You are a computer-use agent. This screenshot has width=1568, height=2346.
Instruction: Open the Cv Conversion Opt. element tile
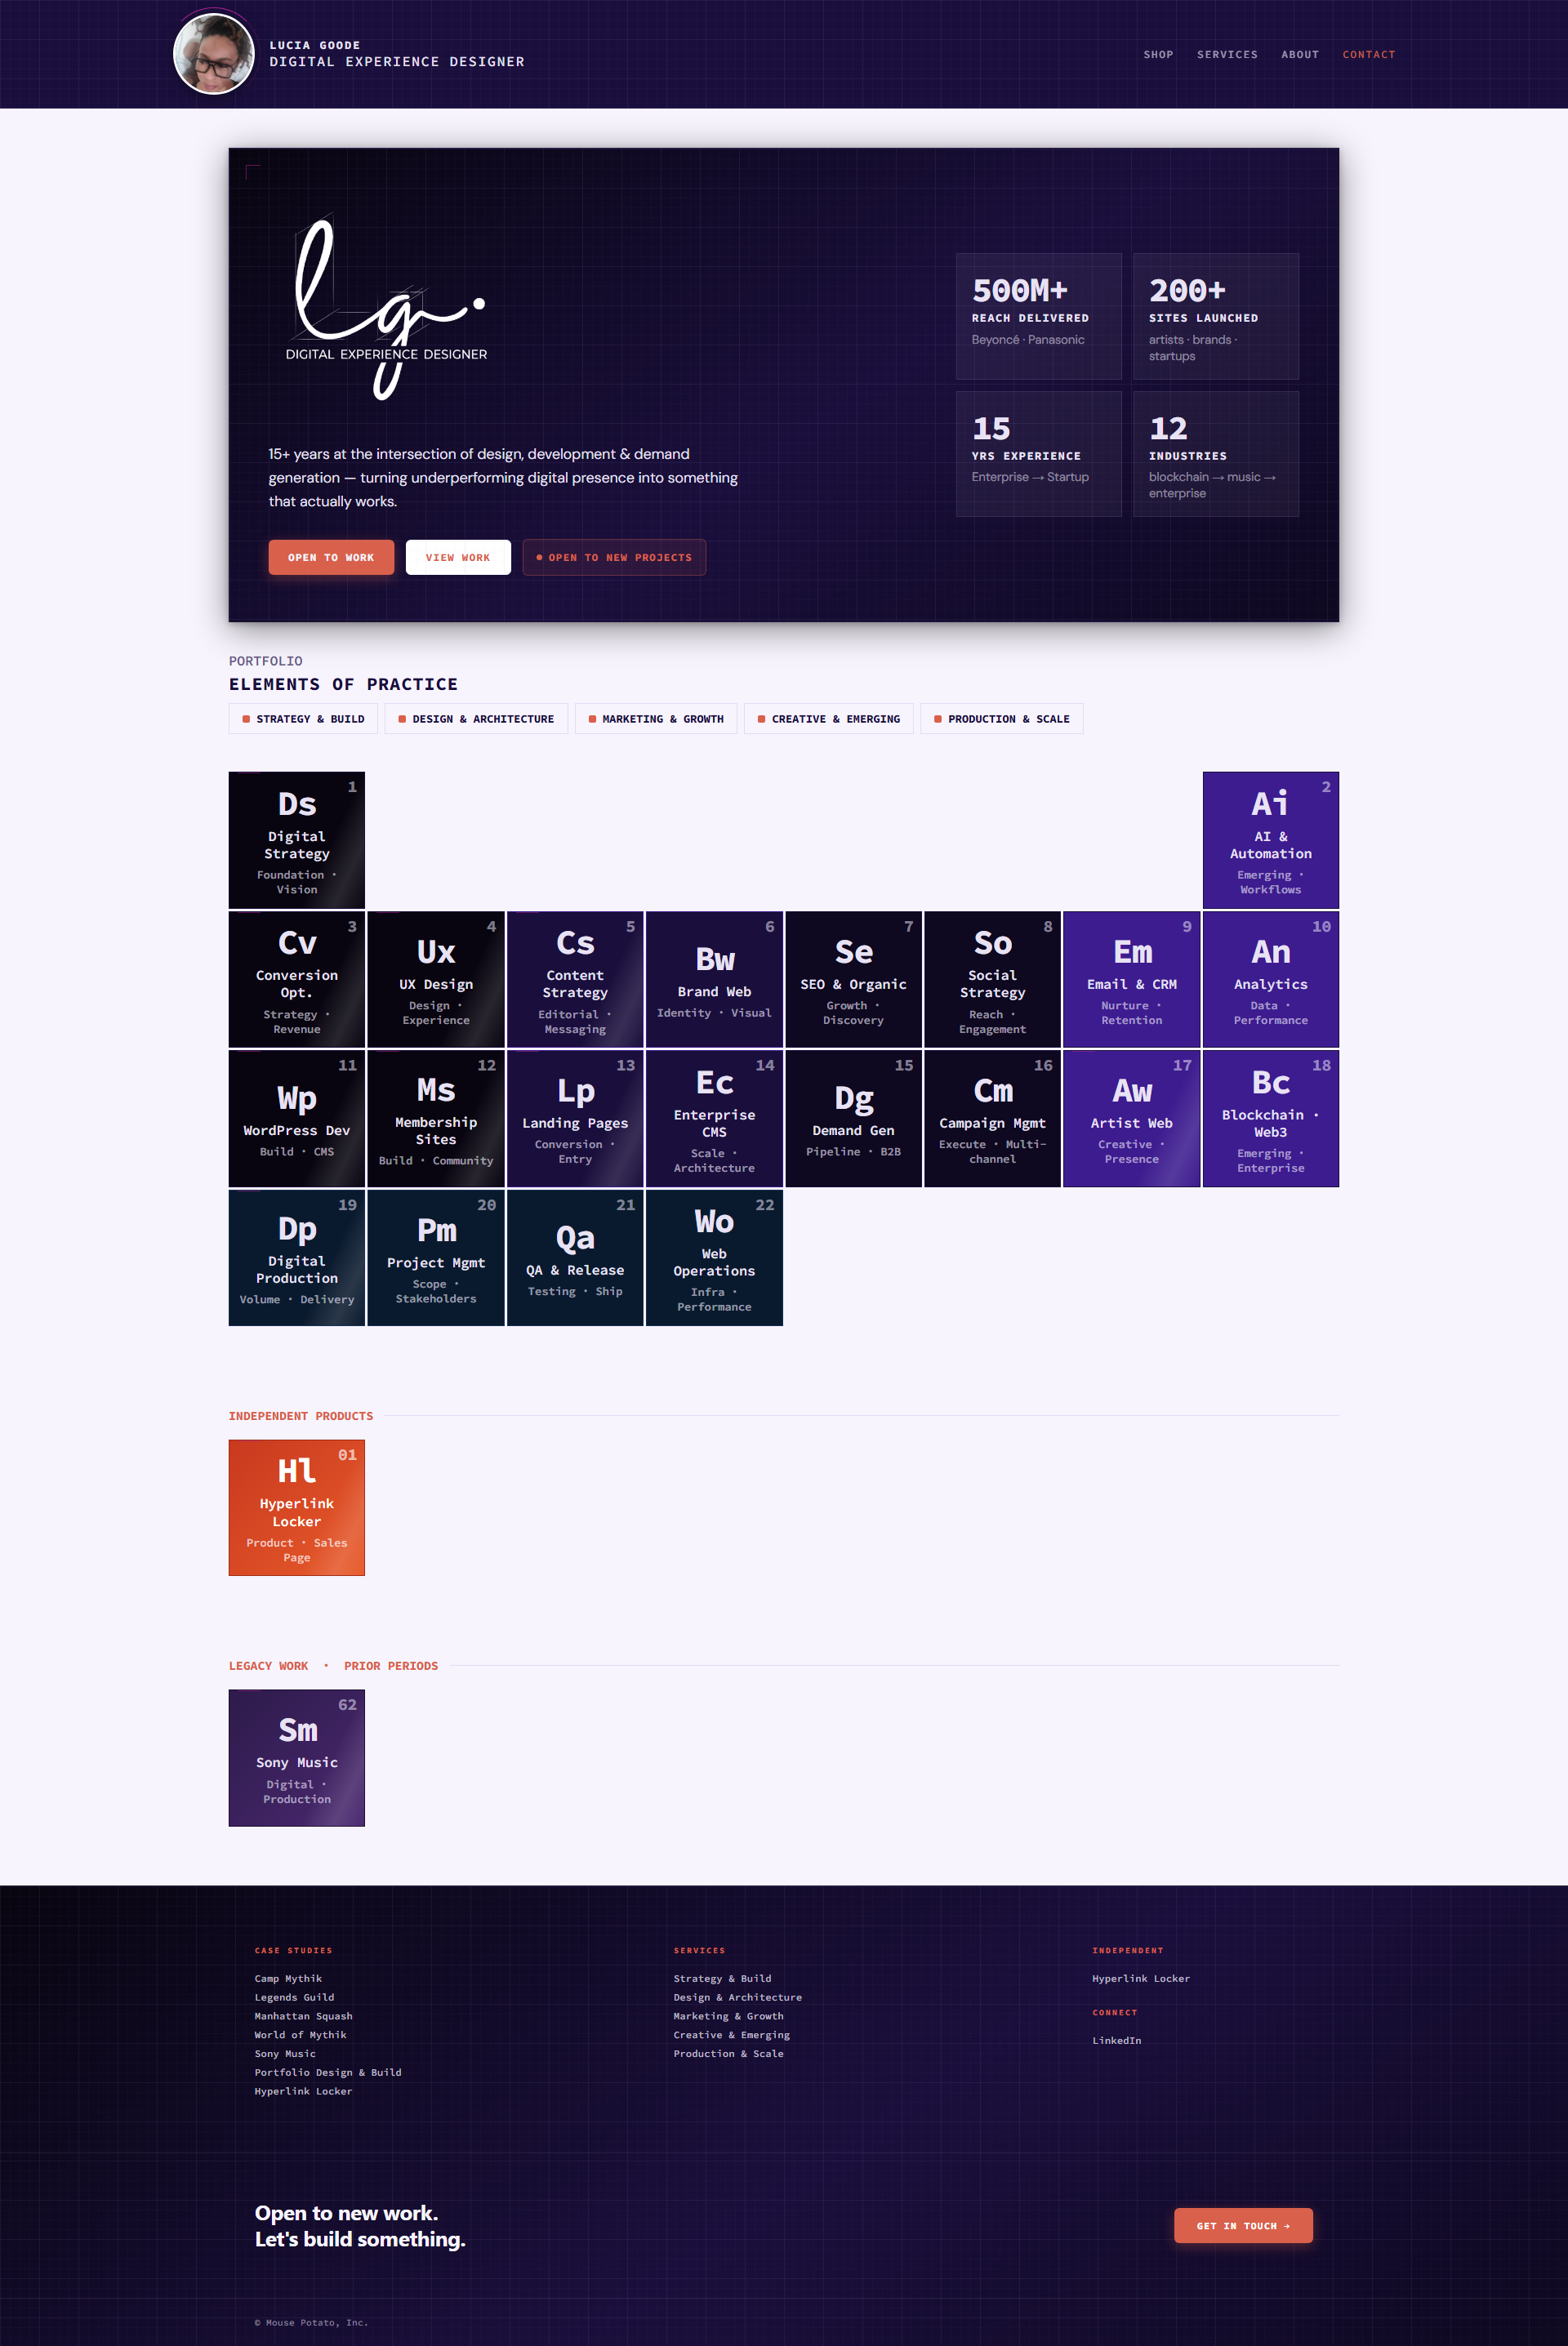tap(297, 980)
